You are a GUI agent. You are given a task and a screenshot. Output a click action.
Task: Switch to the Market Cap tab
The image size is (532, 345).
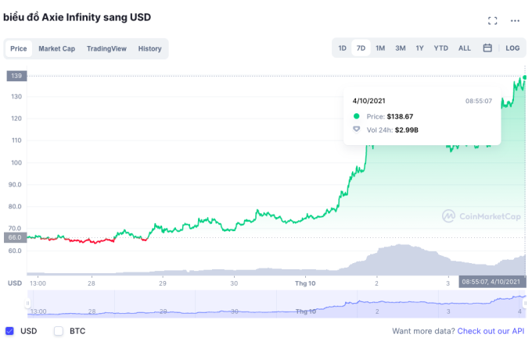pyautogui.click(x=56, y=48)
